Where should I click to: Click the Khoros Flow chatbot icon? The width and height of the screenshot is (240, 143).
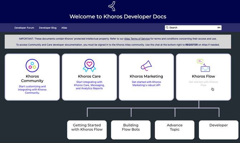click(x=203, y=65)
